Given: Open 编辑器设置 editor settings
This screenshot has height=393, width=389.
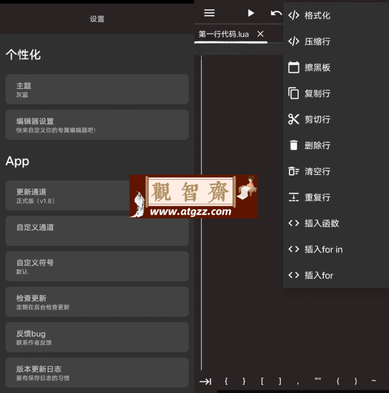Looking at the screenshot, I should (x=97, y=124).
